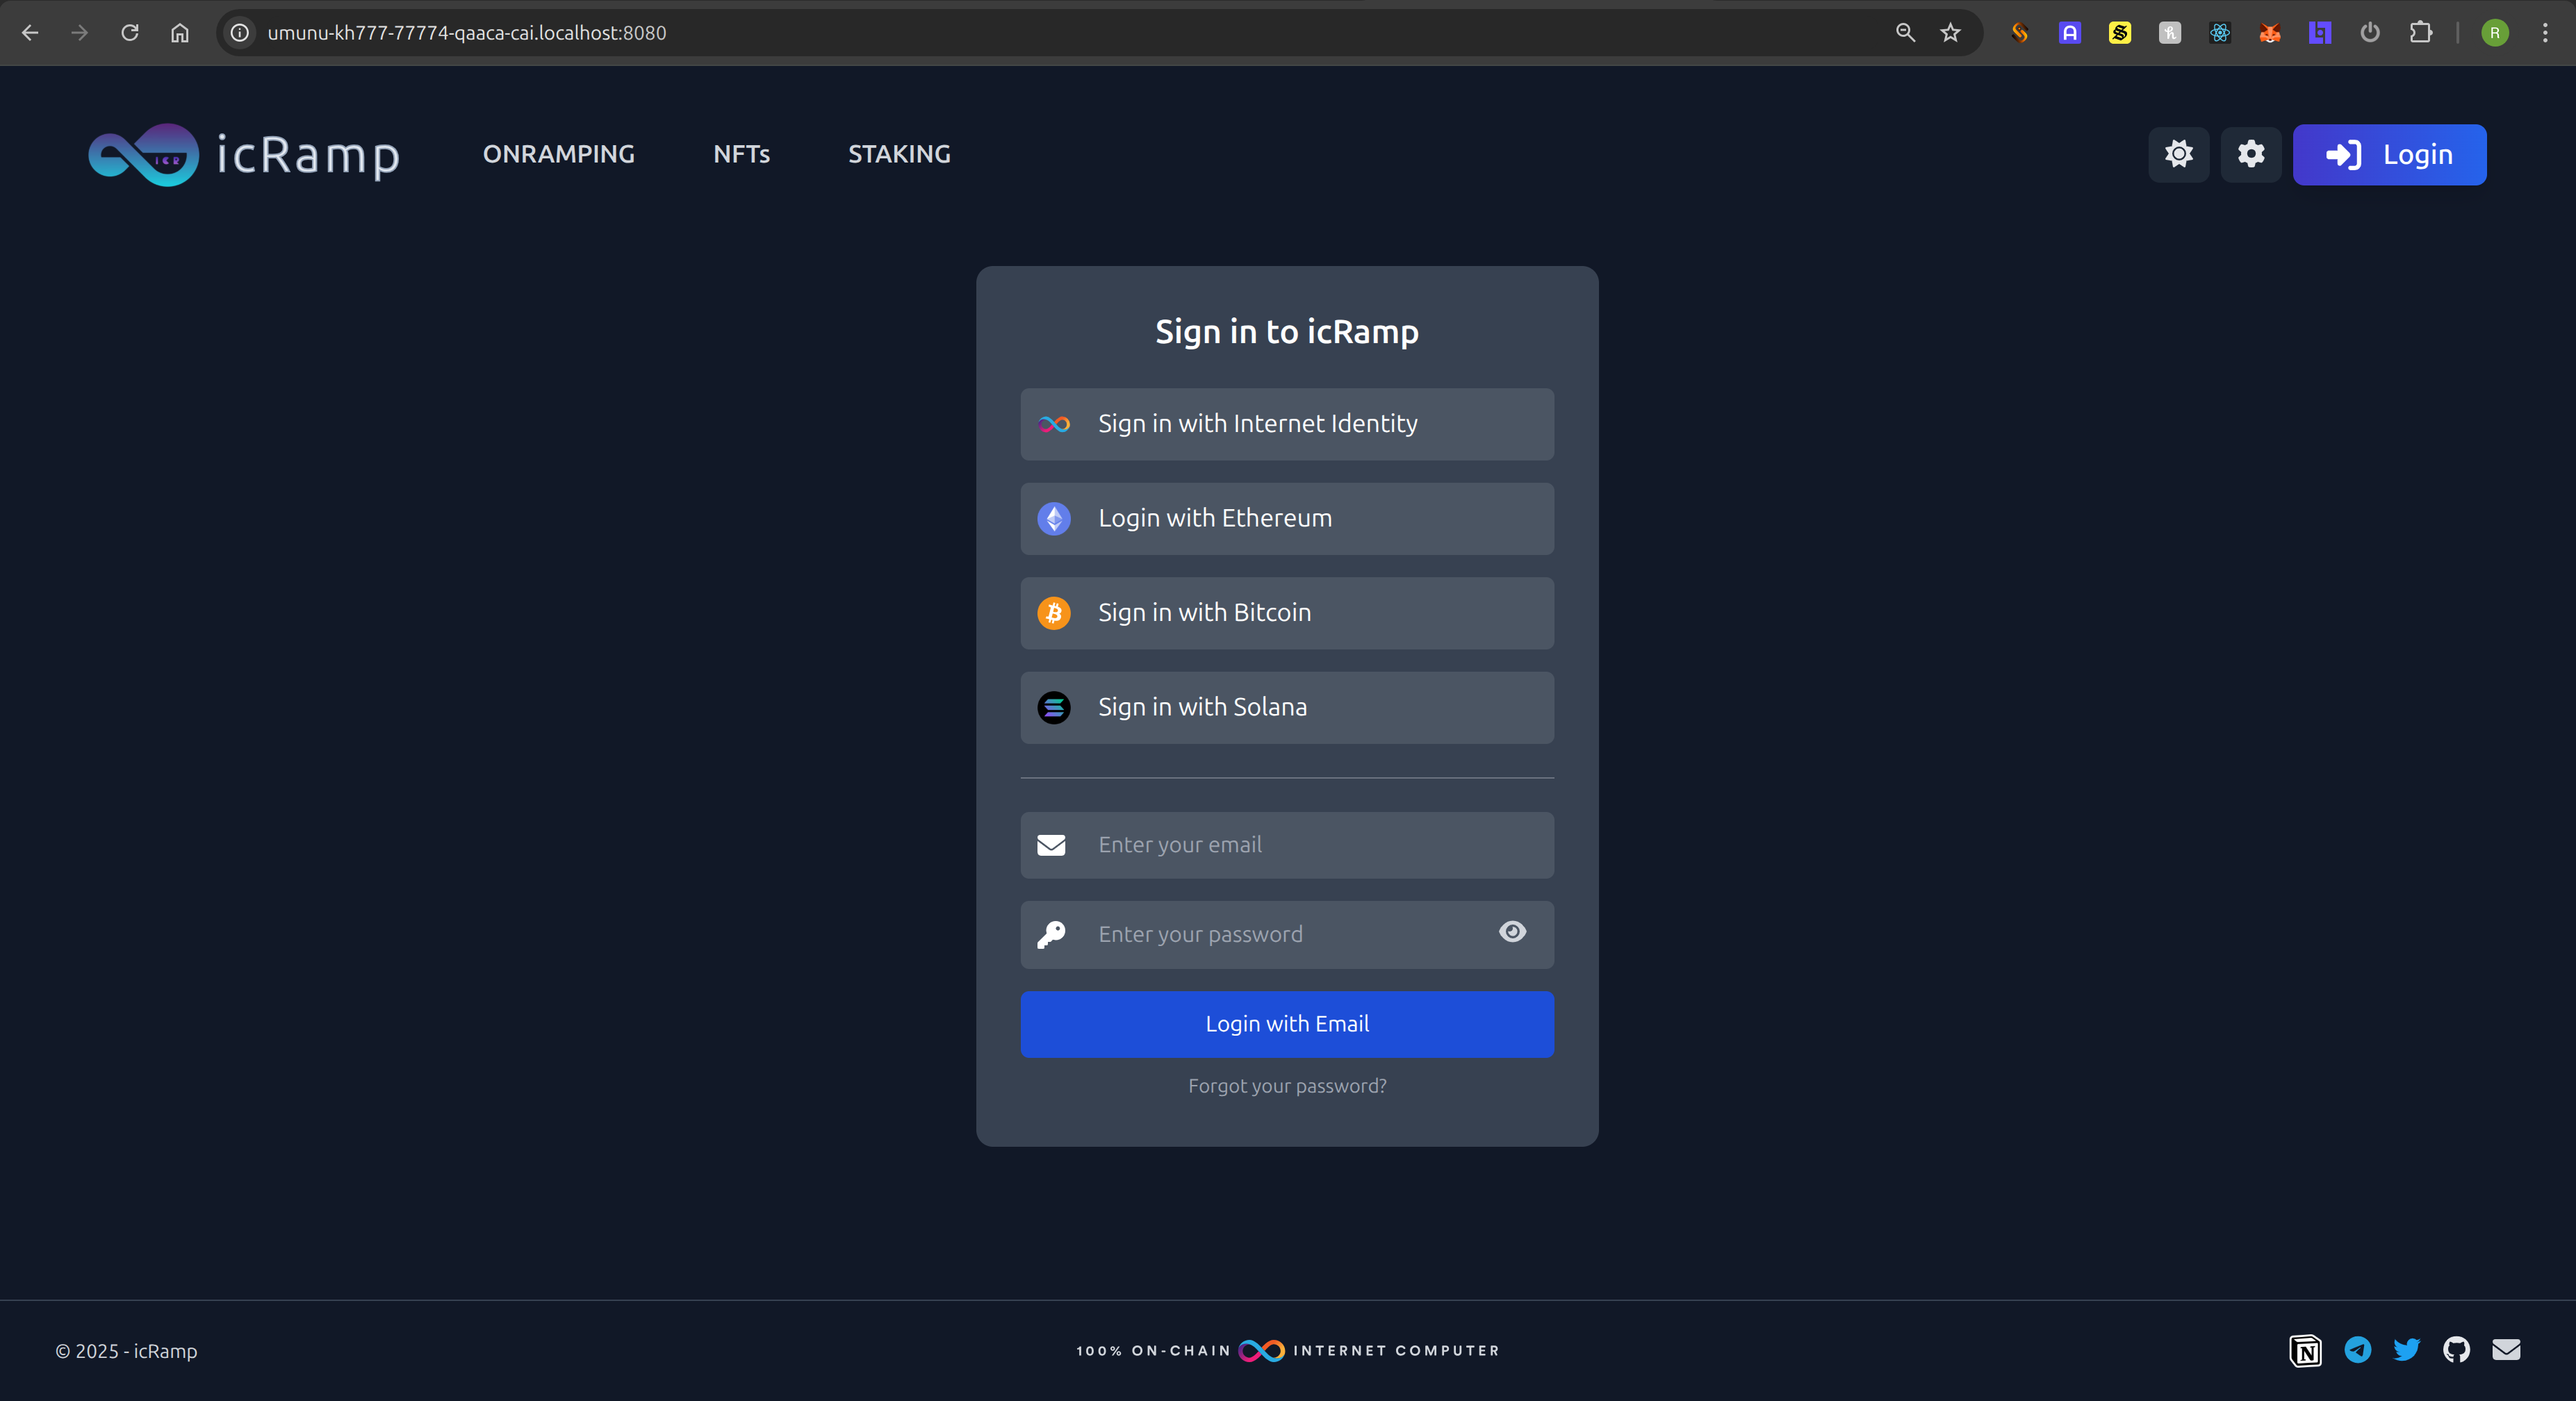Image resolution: width=2576 pixels, height=1401 pixels.
Task: Open the browser Extensions puzzle icon
Action: (x=2420, y=33)
